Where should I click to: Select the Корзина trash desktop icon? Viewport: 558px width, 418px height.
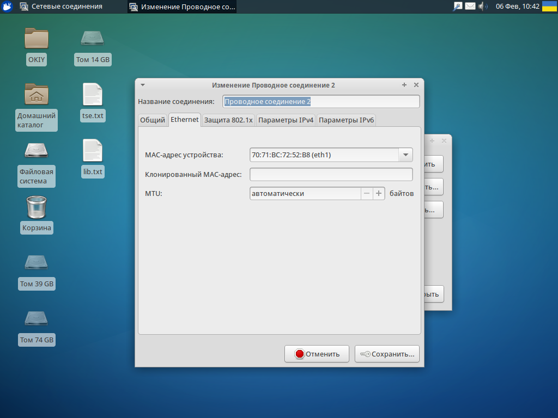point(37,208)
